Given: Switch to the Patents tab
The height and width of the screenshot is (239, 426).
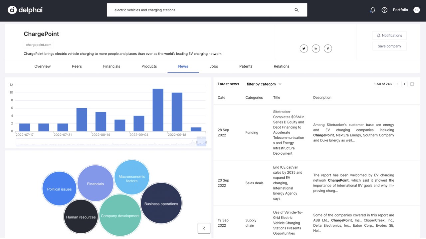Looking at the screenshot, I should coord(246,66).
